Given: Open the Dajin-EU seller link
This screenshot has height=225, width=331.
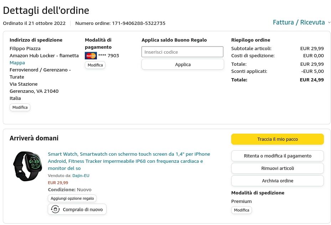Looking at the screenshot, I should pos(81,176).
